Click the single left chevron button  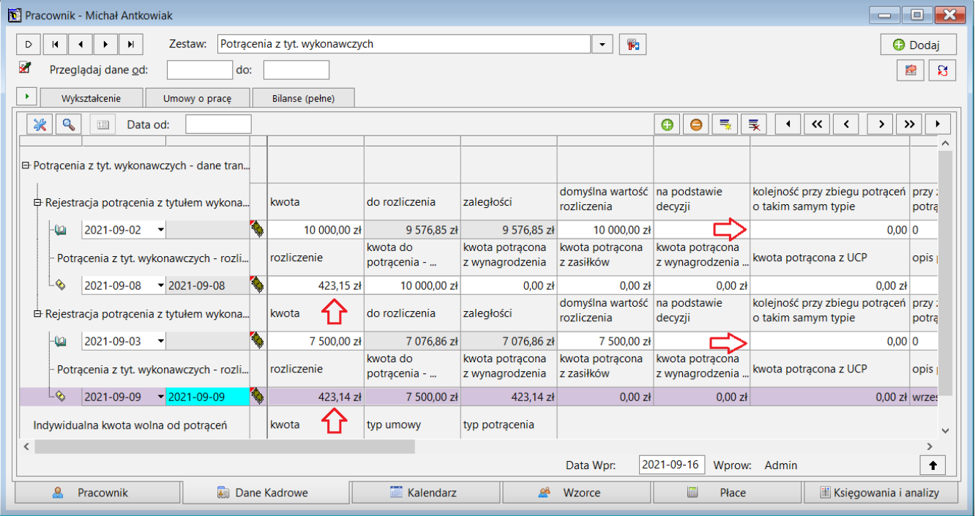[x=846, y=124]
